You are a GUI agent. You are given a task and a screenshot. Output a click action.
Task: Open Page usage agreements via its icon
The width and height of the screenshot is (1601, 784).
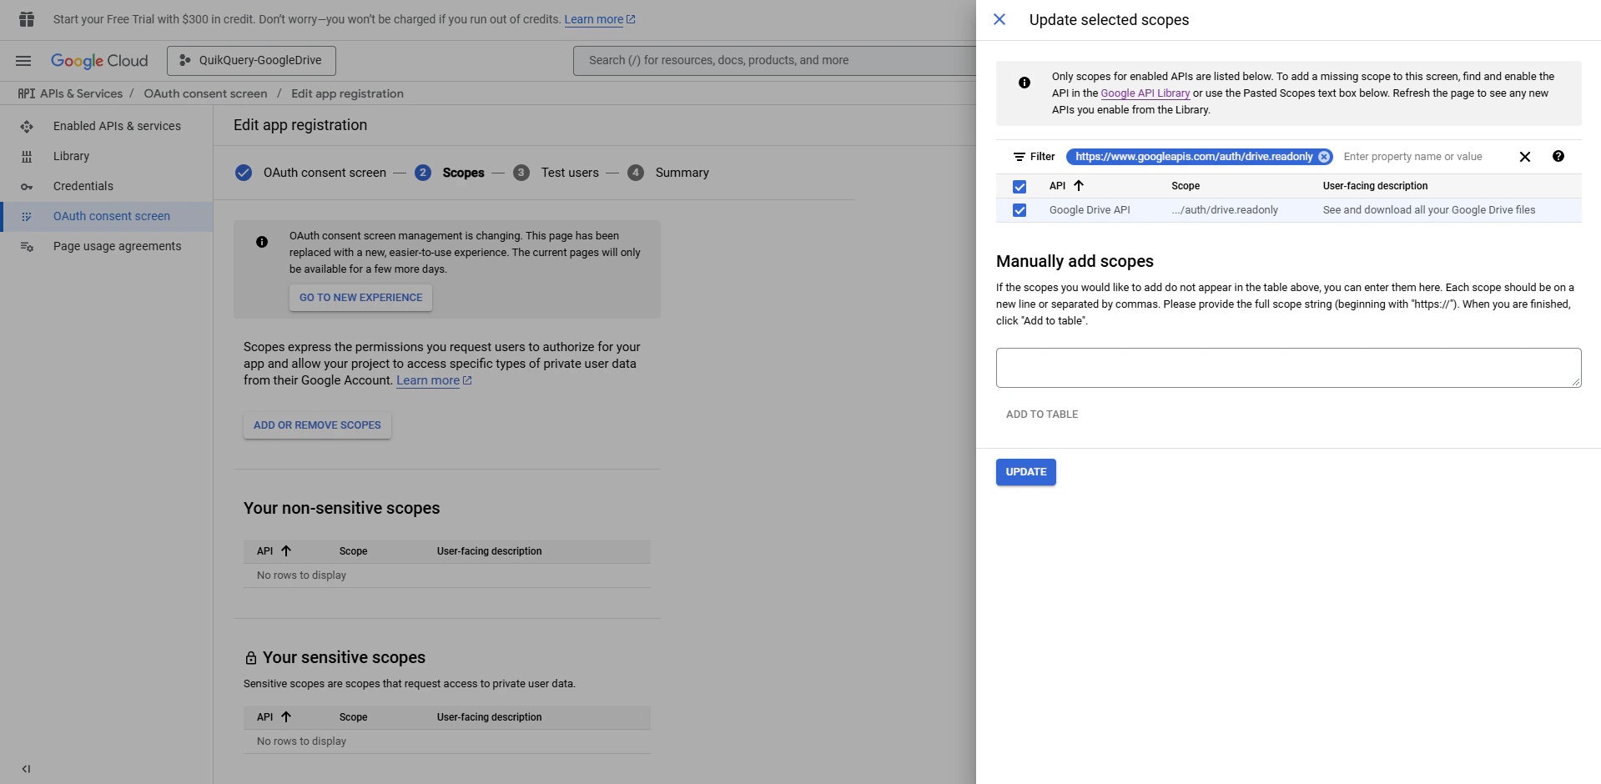28,246
